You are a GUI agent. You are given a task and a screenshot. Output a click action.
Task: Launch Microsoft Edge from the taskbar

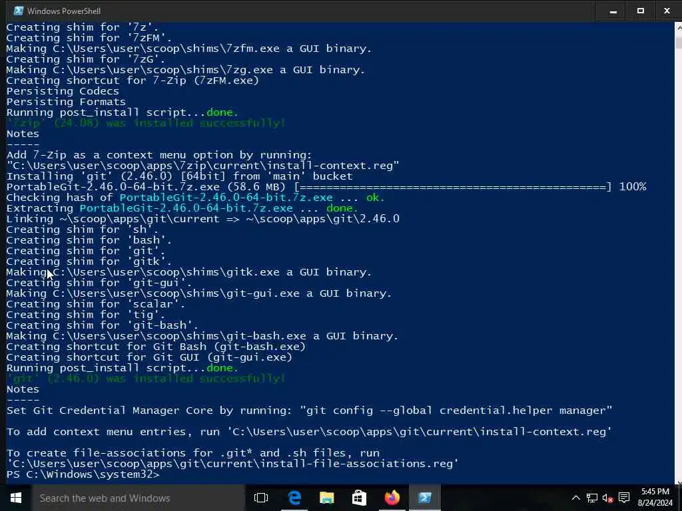(x=294, y=498)
